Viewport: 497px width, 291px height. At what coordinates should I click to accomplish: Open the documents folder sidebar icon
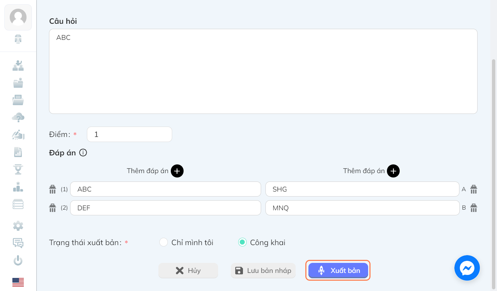point(18,100)
